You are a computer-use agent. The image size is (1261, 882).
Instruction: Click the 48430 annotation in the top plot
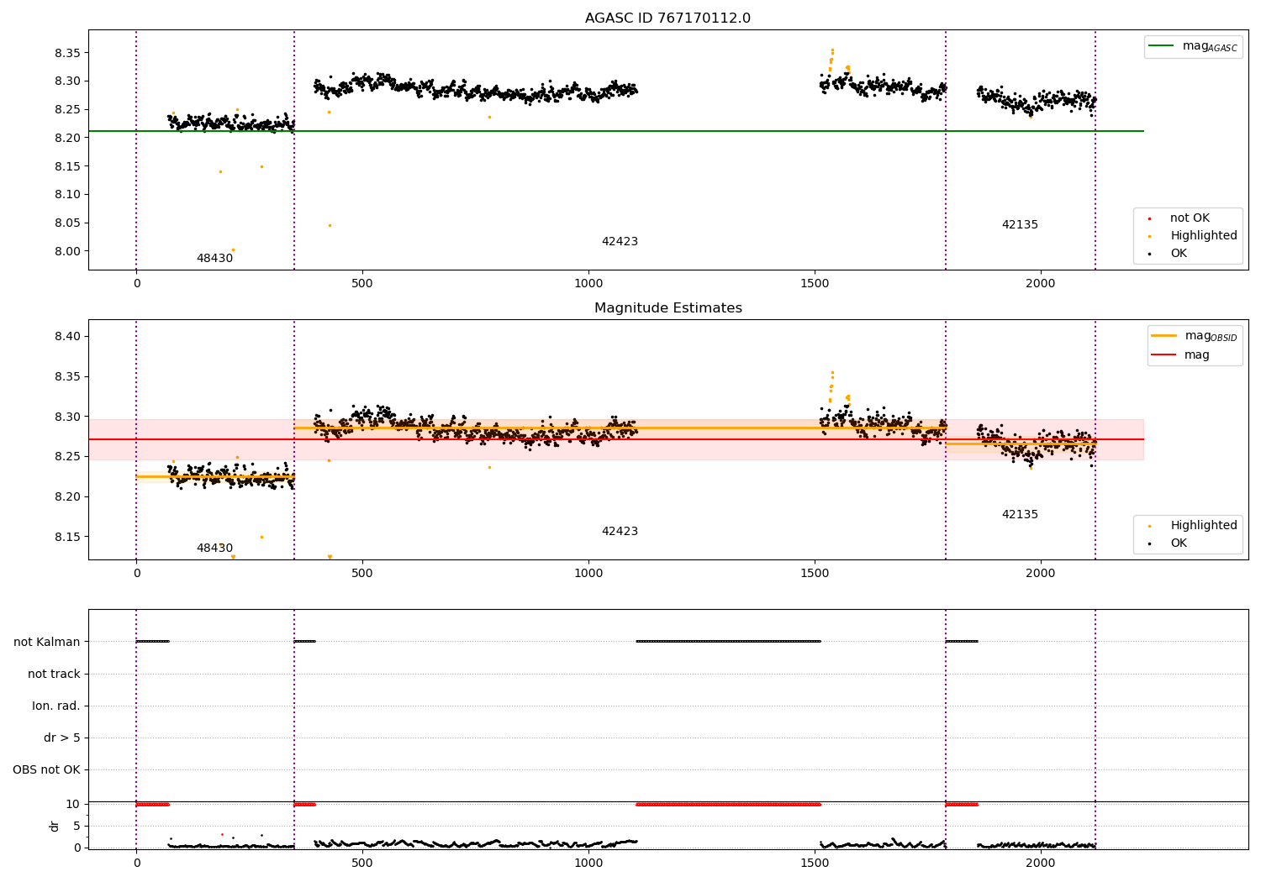tap(214, 259)
